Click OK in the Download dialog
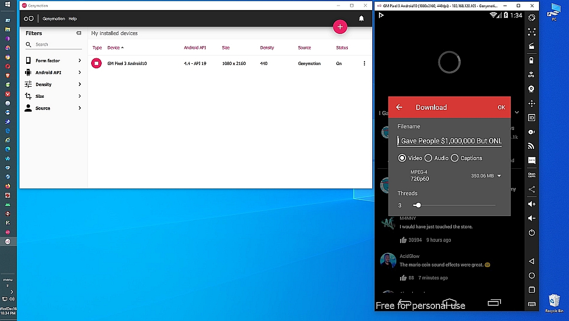The height and width of the screenshot is (321, 569). tap(501, 107)
